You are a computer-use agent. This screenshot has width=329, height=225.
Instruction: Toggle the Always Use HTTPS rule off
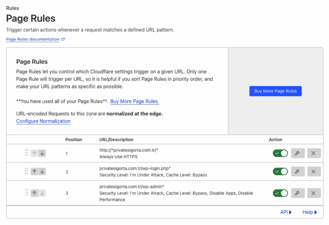pyautogui.click(x=280, y=153)
